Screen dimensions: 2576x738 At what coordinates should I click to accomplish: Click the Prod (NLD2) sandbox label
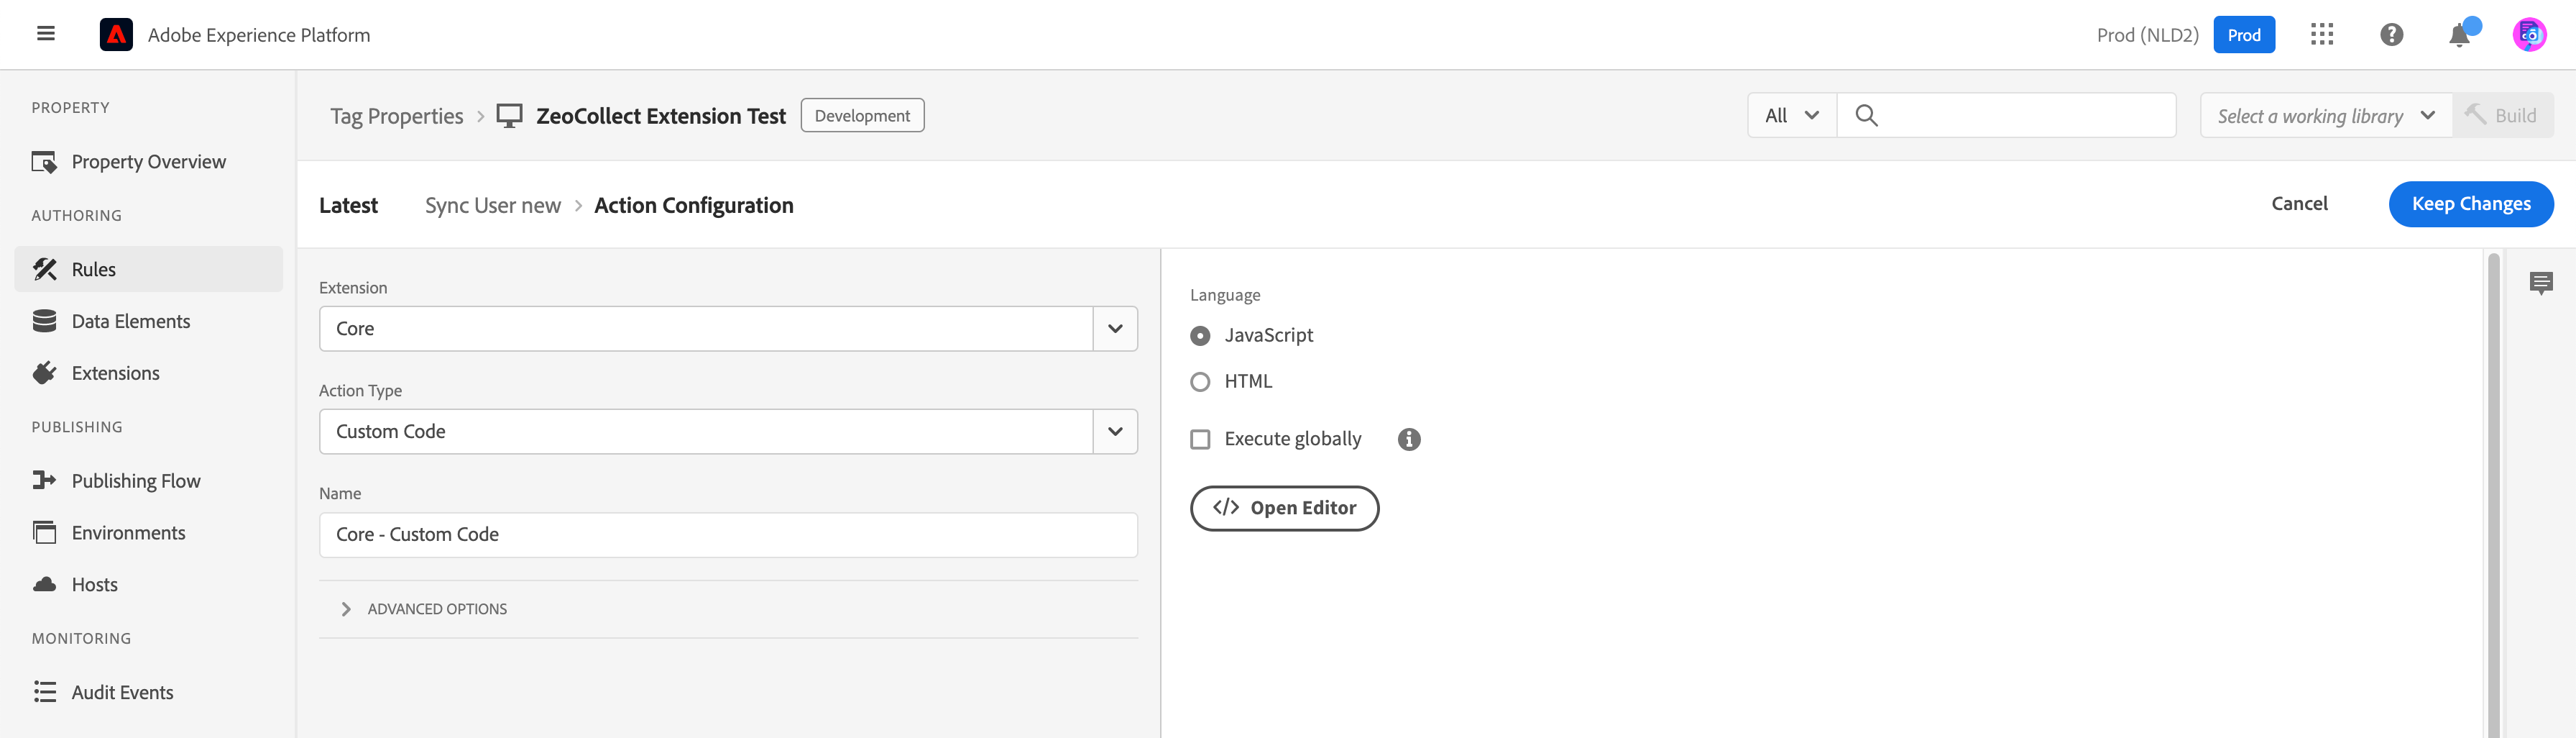click(2147, 35)
